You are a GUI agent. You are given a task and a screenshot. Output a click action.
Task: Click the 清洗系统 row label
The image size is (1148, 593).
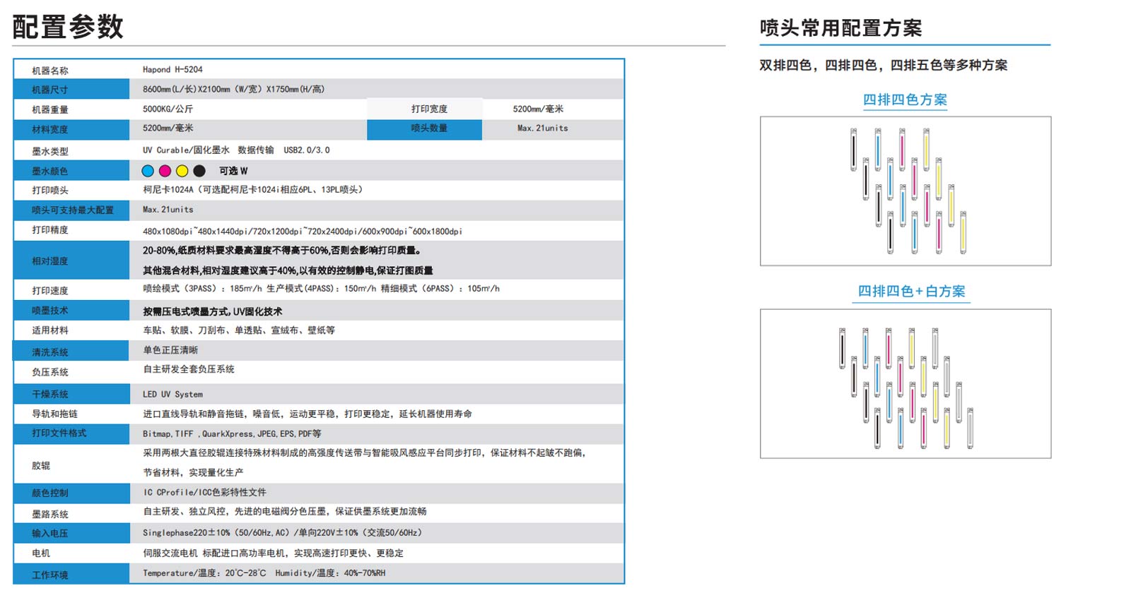click(50, 352)
